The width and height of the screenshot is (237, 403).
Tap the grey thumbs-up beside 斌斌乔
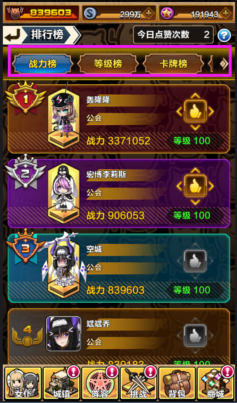(195, 335)
